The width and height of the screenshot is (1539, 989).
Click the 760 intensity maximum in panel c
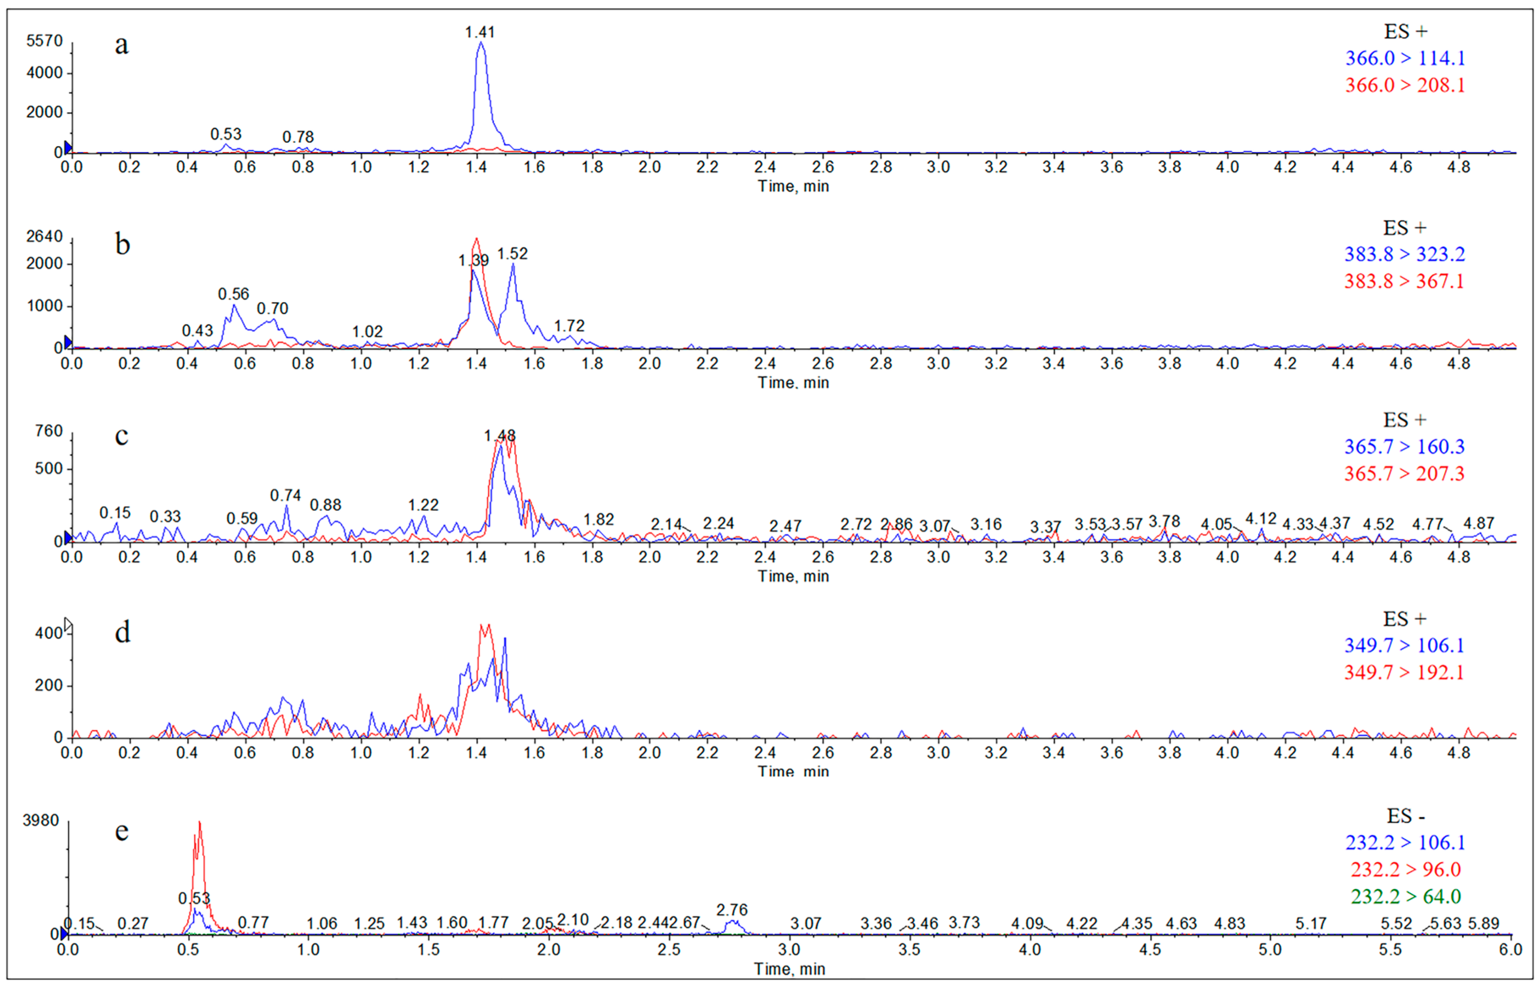click(49, 431)
